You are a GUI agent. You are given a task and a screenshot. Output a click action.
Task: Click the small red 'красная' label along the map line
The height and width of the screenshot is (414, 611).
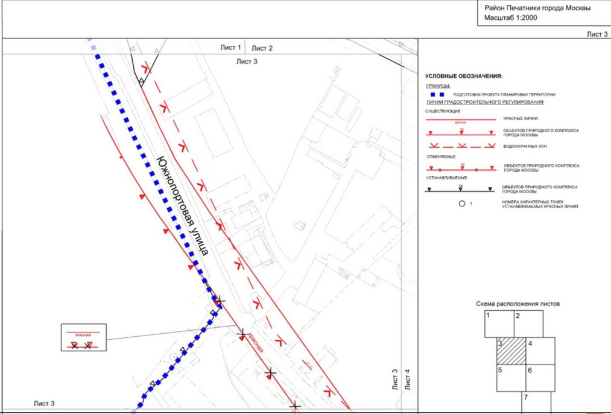point(255,343)
